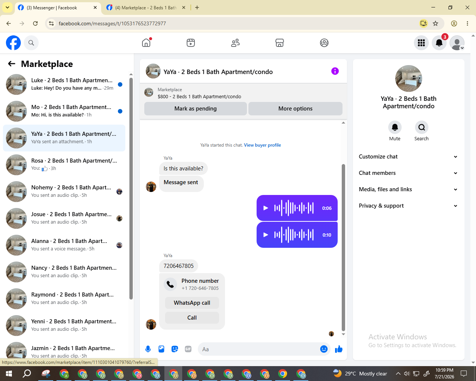Image resolution: width=476 pixels, height=381 pixels.
Task: Open Nancy's conversation in the chat list
Action: (64, 272)
